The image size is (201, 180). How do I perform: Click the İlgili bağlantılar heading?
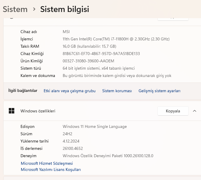click(x=23, y=90)
